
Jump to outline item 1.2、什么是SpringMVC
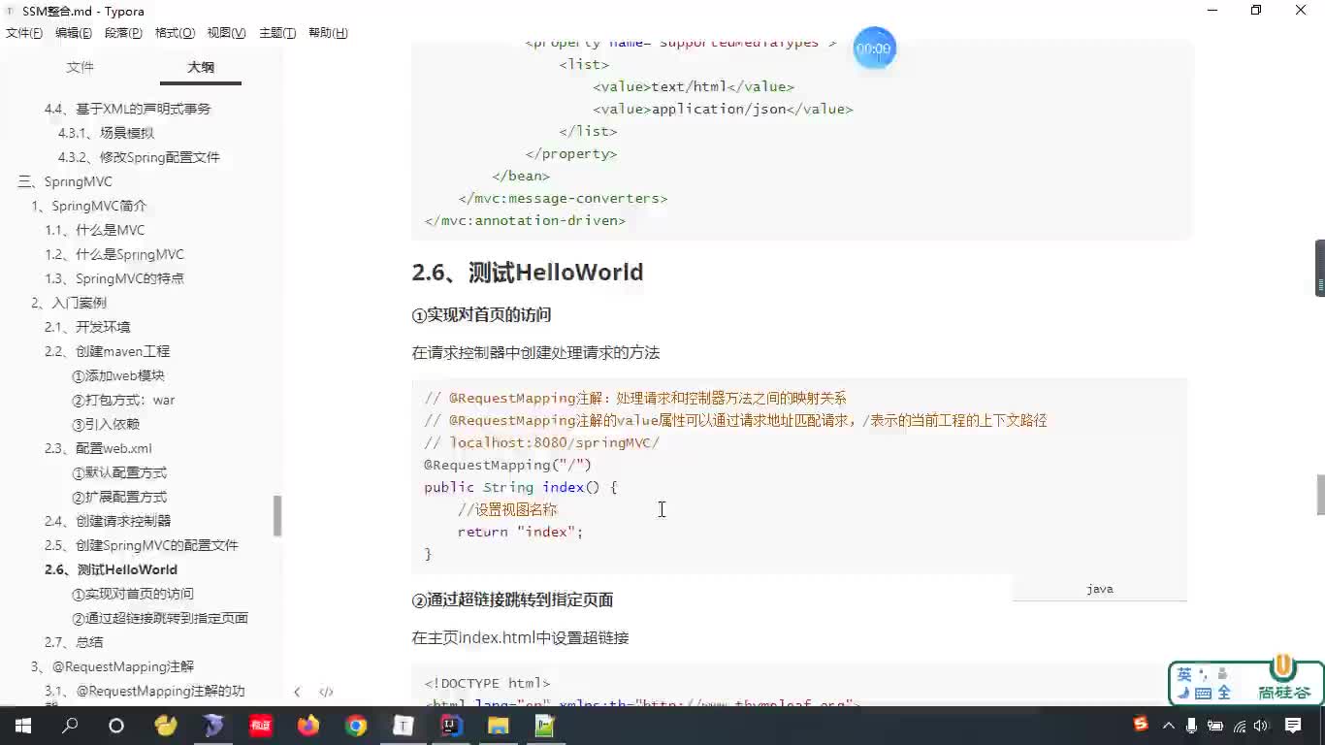(113, 254)
